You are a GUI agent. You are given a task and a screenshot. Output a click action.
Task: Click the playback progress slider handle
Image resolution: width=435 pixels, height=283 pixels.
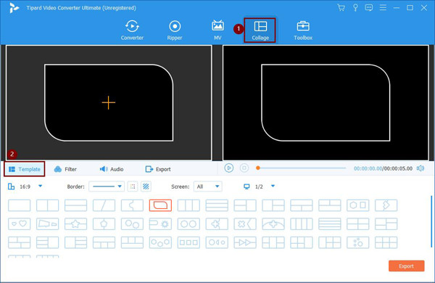(x=257, y=168)
